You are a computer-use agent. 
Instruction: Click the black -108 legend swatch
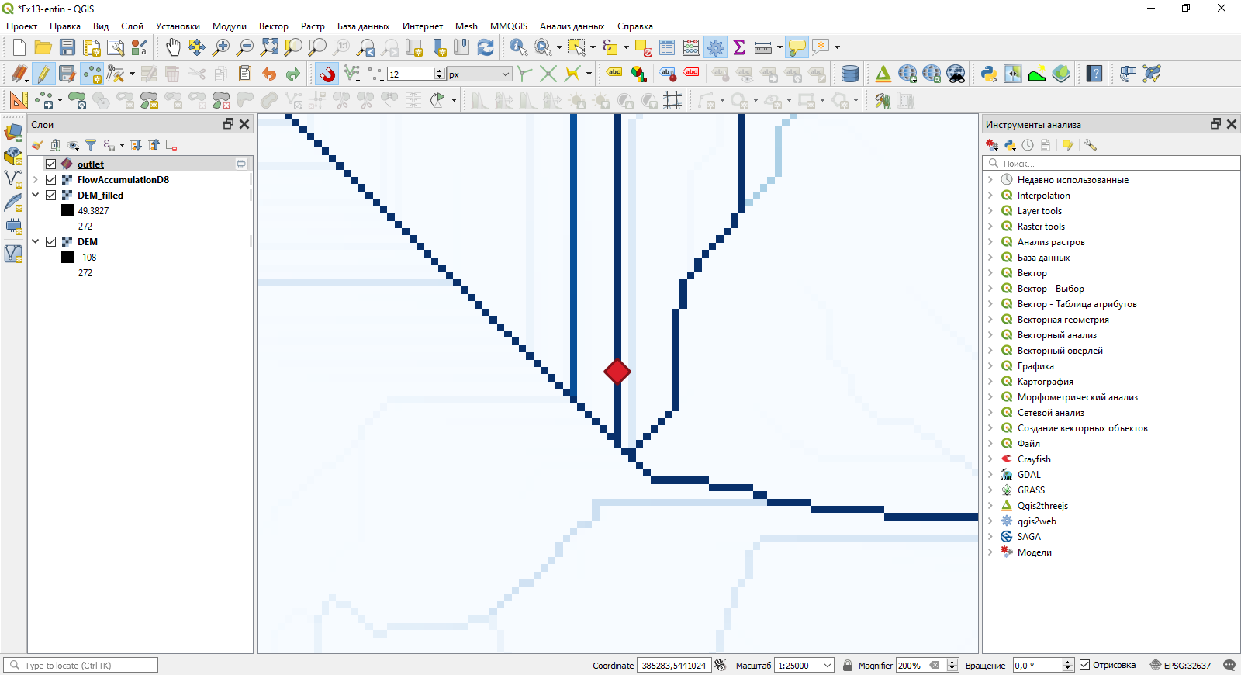(x=67, y=257)
